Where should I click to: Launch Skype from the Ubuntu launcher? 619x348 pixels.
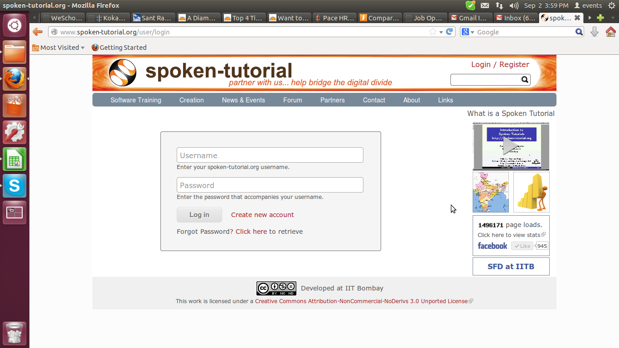(x=15, y=186)
